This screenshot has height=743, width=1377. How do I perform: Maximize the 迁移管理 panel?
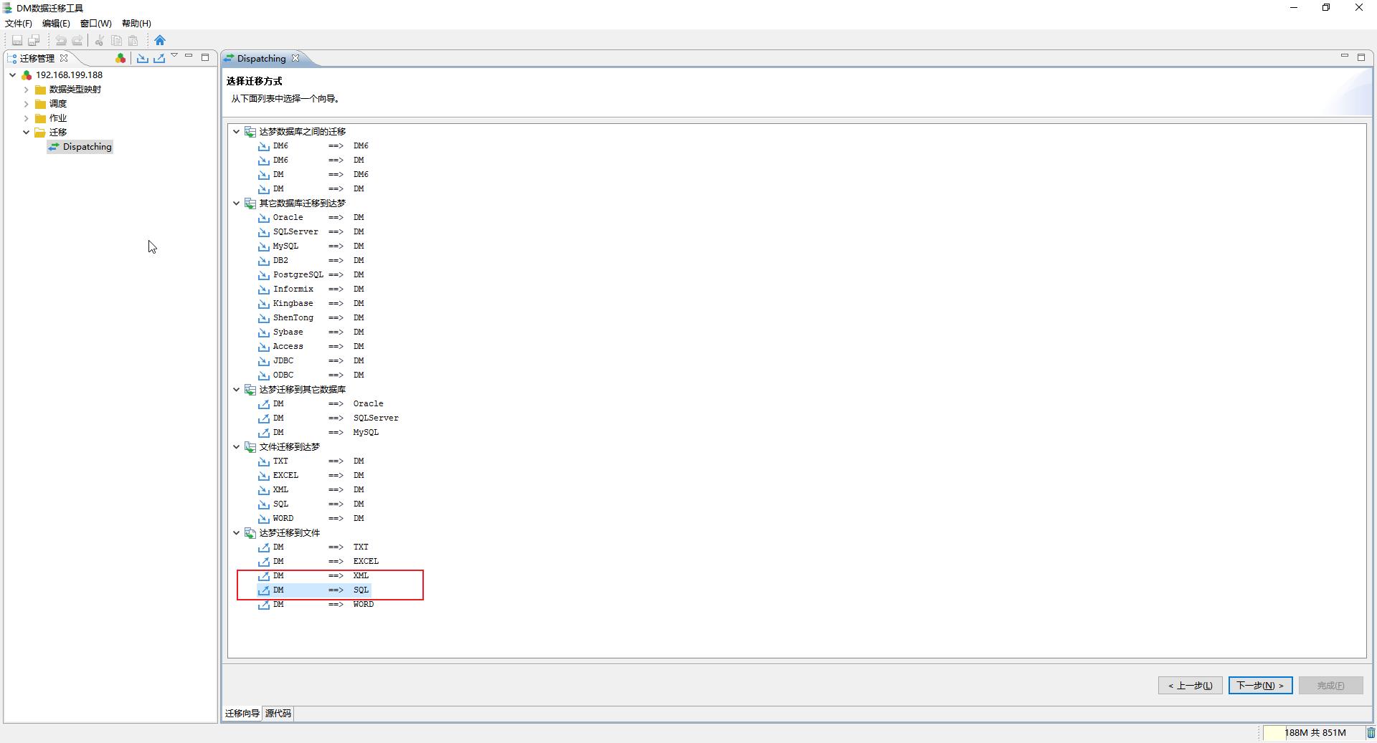[x=205, y=57]
